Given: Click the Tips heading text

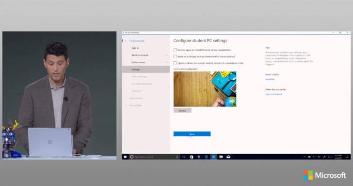Looking at the screenshot, I should 268,47.
